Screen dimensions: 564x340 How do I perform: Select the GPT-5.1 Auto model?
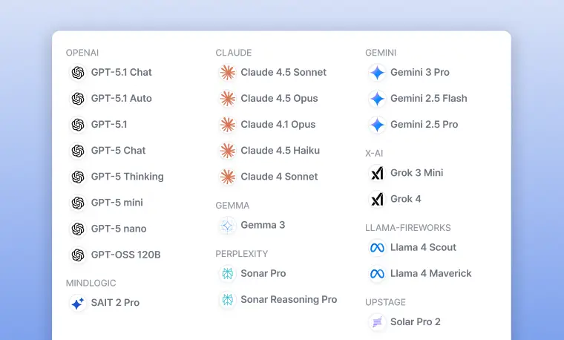pyautogui.click(x=121, y=99)
